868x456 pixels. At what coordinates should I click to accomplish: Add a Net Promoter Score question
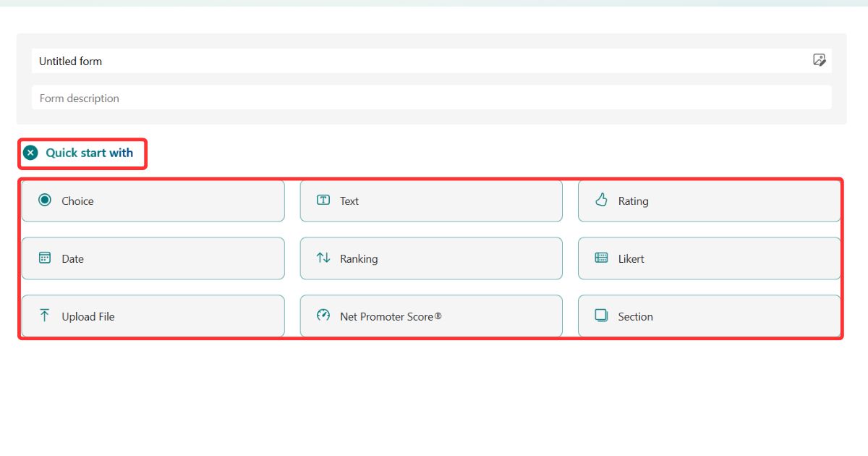point(431,316)
